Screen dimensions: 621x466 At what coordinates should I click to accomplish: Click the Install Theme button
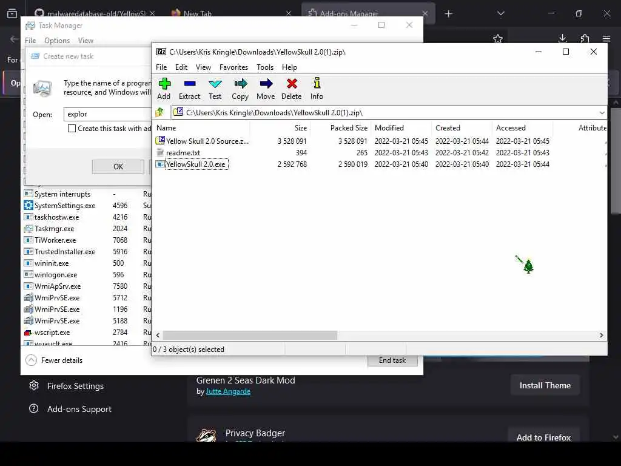[545, 385]
